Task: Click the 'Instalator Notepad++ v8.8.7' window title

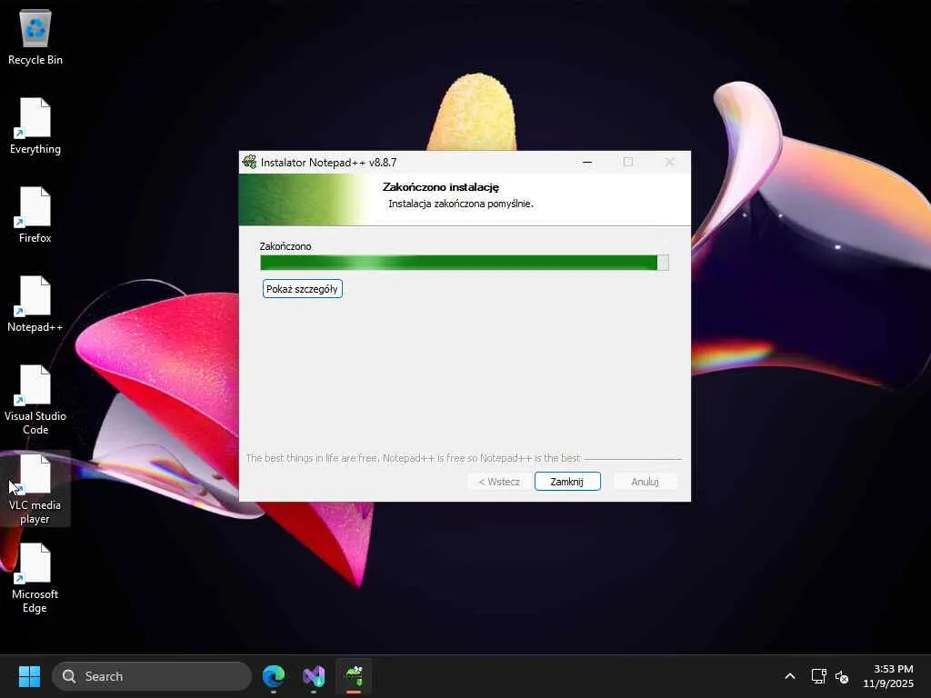Action: [328, 162]
